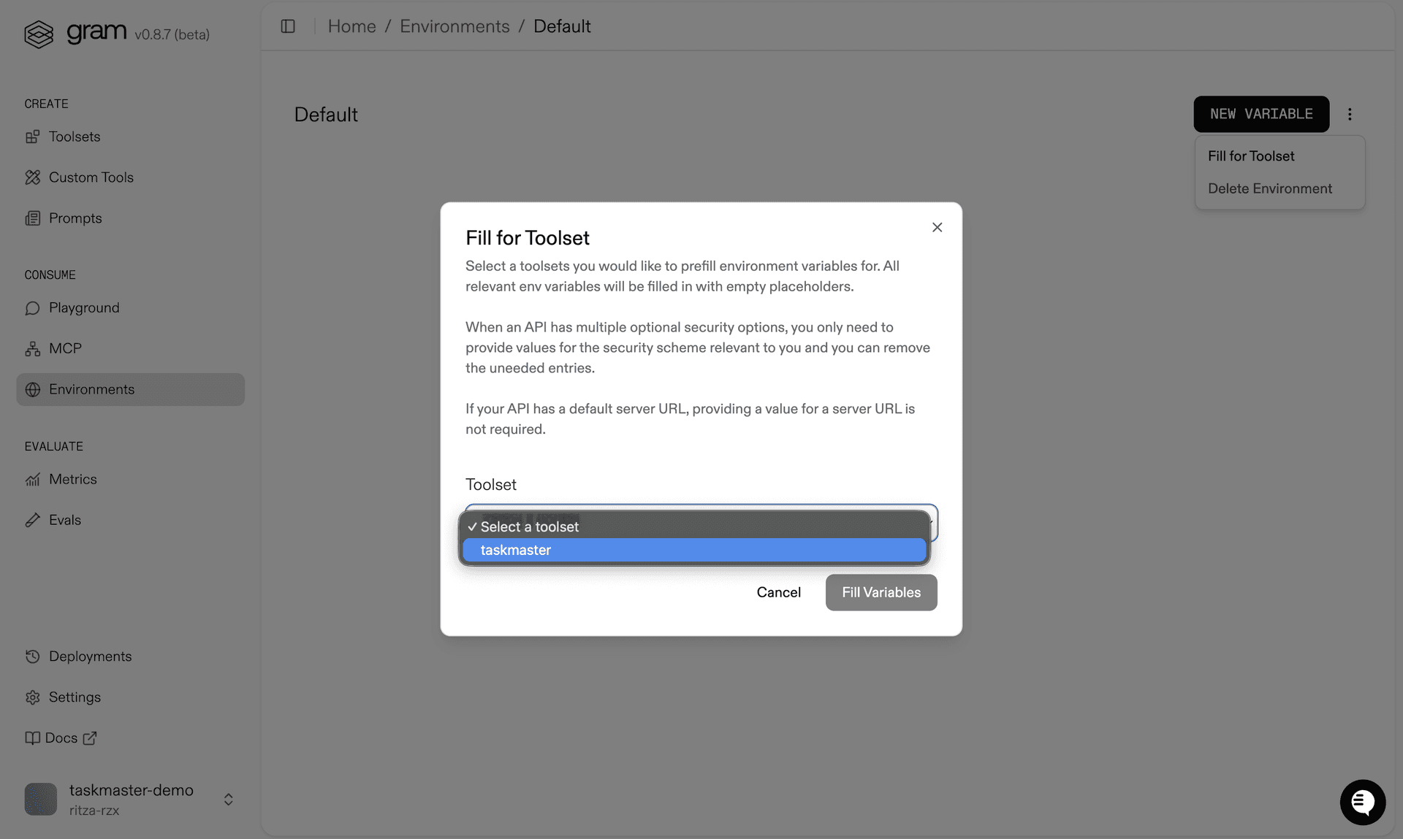The width and height of the screenshot is (1403, 839).
Task: Open the chat support bubble
Action: pyautogui.click(x=1361, y=802)
